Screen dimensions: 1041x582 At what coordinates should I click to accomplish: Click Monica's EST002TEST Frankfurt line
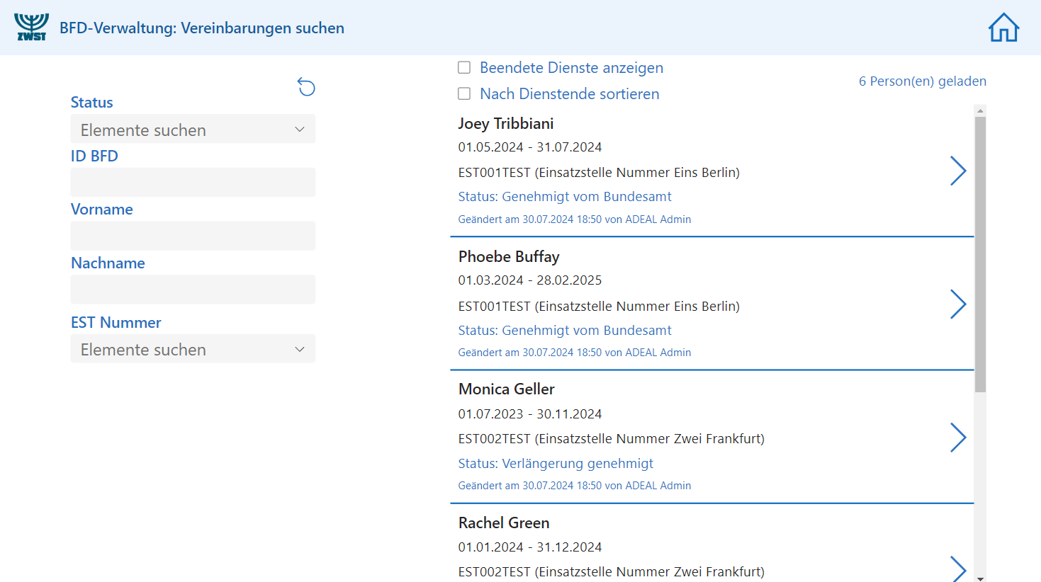click(612, 439)
